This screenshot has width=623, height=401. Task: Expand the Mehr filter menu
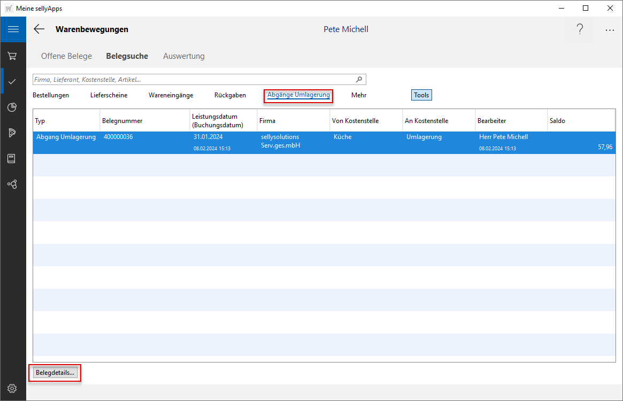click(359, 95)
